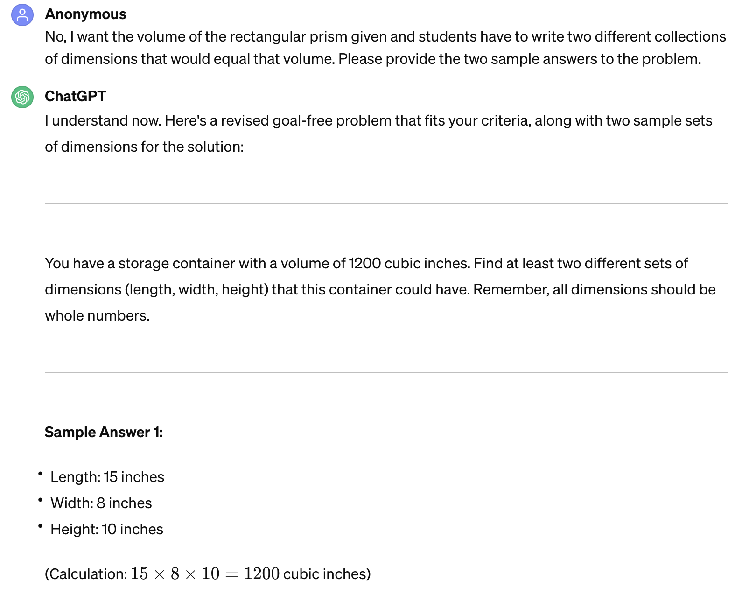The height and width of the screenshot is (601, 742).
Task: Click the bullet point before Height
Action: pos(41,527)
